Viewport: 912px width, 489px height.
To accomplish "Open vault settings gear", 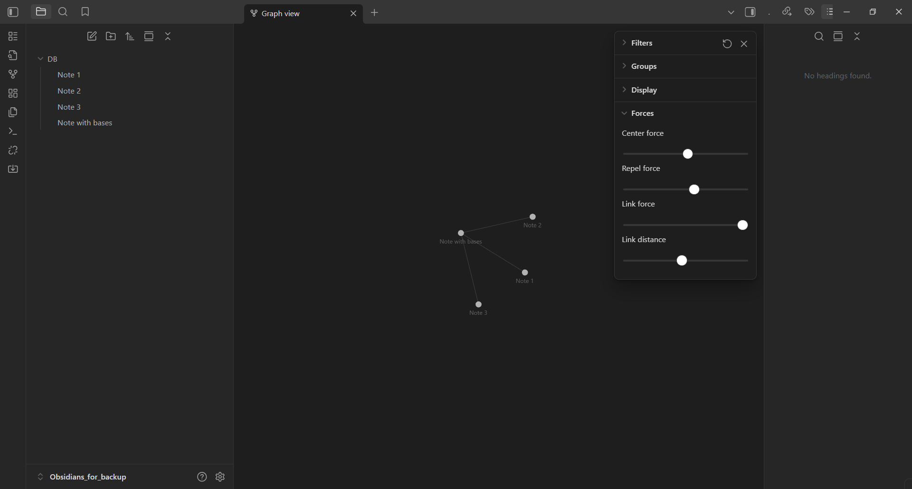I will (220, 477).
